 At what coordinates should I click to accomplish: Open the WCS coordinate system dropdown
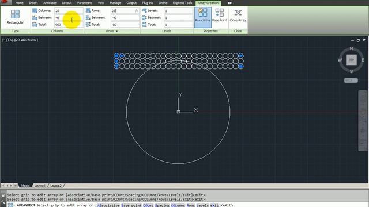[351, 80]
